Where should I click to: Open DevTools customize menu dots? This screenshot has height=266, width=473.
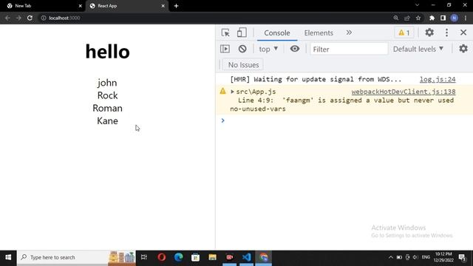click(x=446, y=33)
